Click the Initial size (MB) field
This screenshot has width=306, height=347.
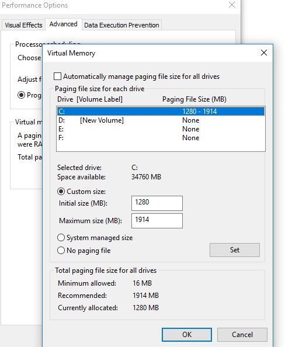click(157, 203)
